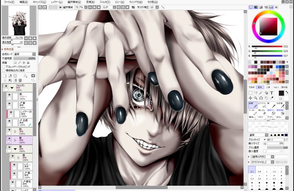Pick the 0.7 brush size preset
Screen dimensions: 294x191
coord(252,169)
